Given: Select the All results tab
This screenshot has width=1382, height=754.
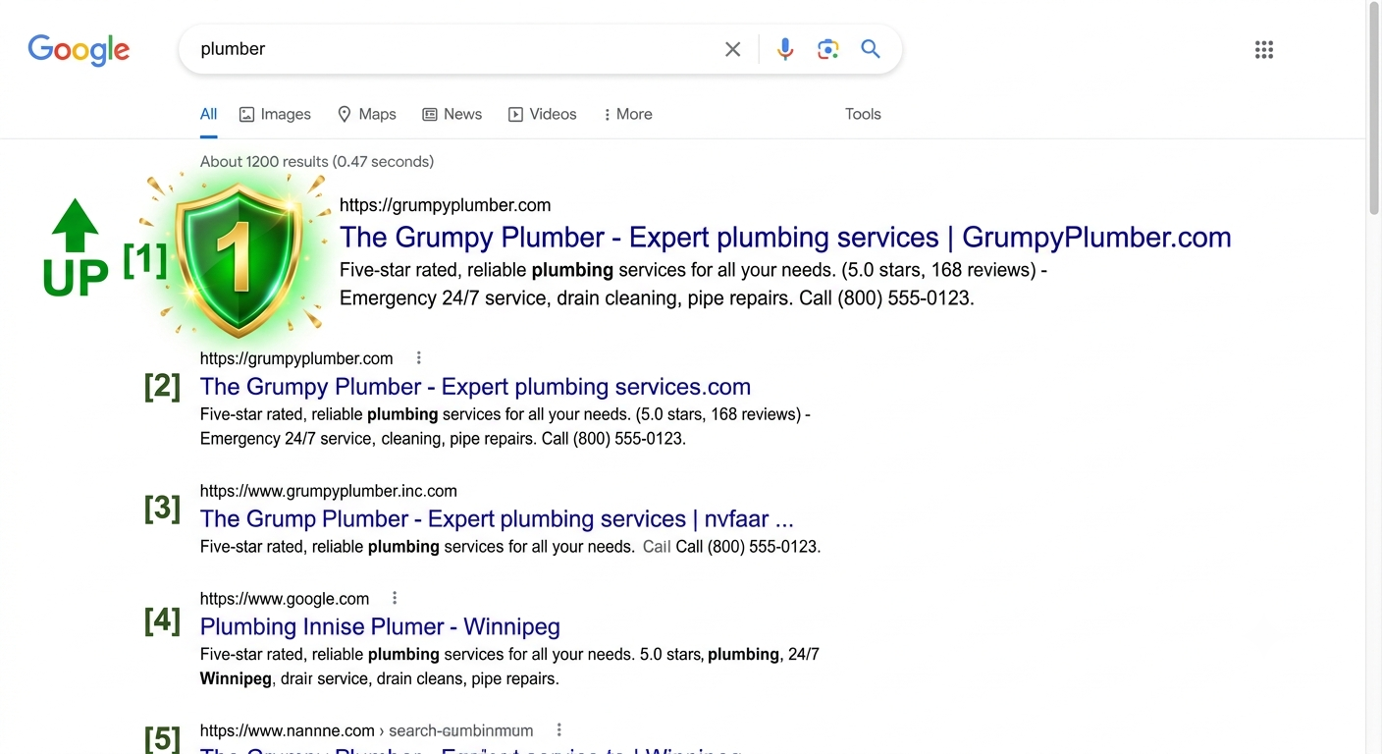Looking at the screenshot, I should pyautogui.click(x=208, y=114).
